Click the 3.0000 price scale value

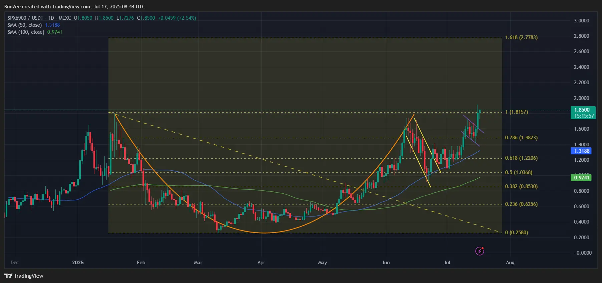pos(582,21)
